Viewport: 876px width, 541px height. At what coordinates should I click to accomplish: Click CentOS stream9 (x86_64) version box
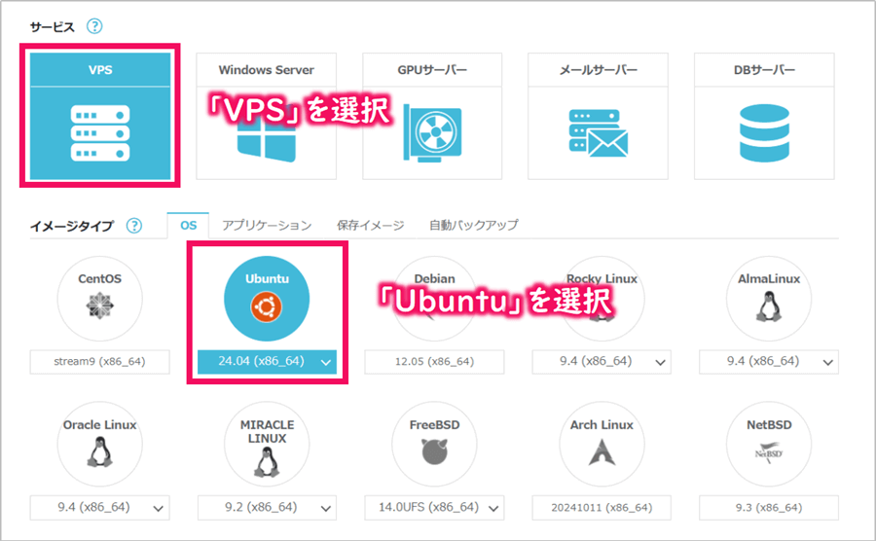99,362
